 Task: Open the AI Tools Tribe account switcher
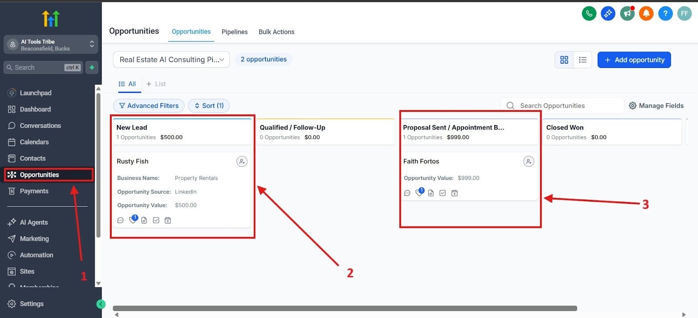51,45
